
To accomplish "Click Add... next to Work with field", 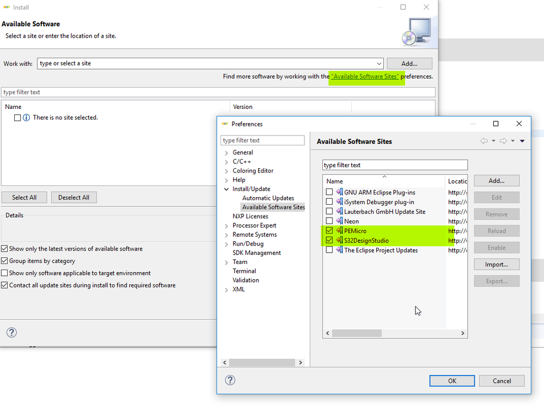I will coord(409,64).
